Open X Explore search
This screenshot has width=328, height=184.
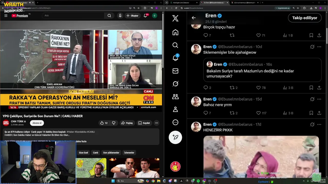(175, 45)
